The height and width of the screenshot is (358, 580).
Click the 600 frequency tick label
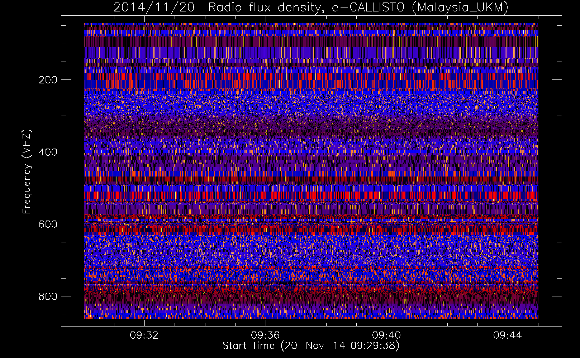[x=48, y=224]
